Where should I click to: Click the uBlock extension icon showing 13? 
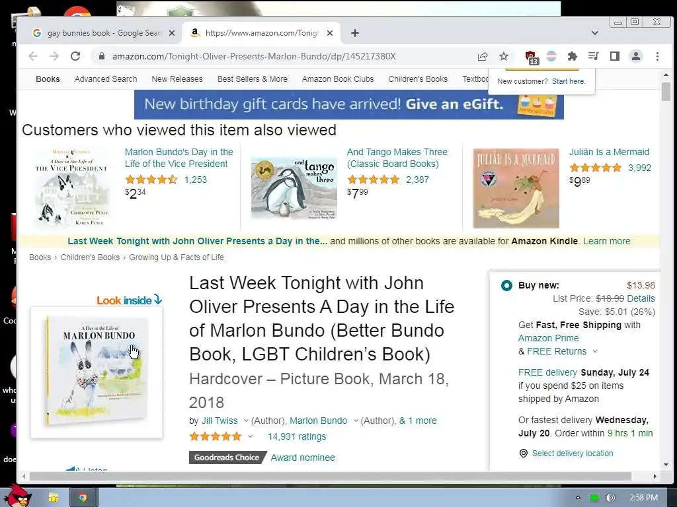pos(531,57)
